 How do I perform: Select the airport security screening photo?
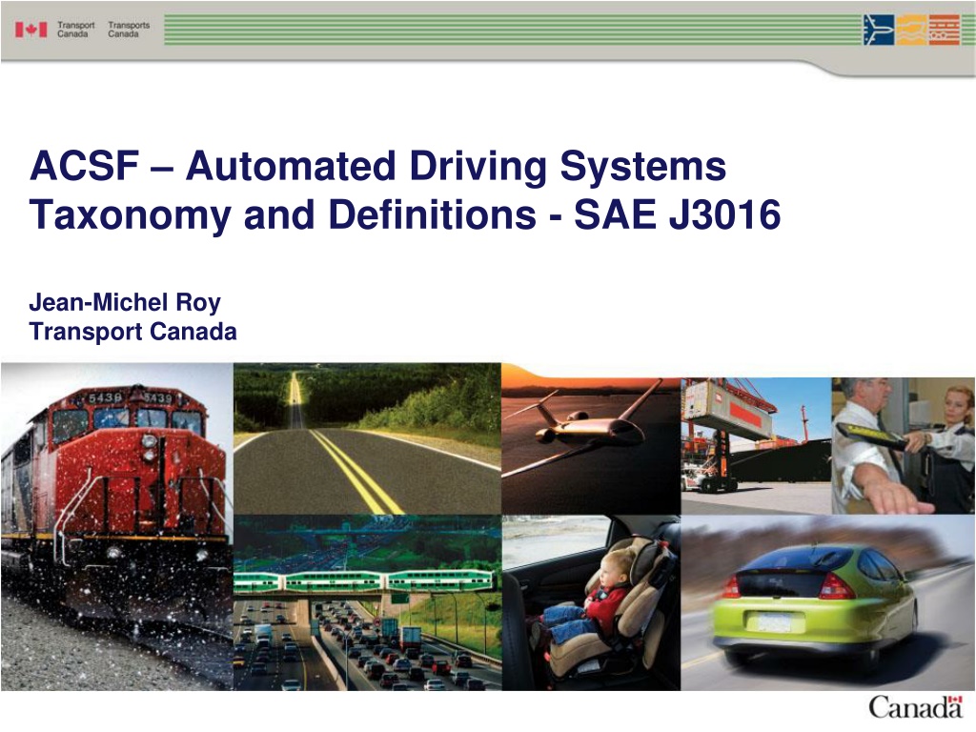pyautogui.click(x=904, y=446)
